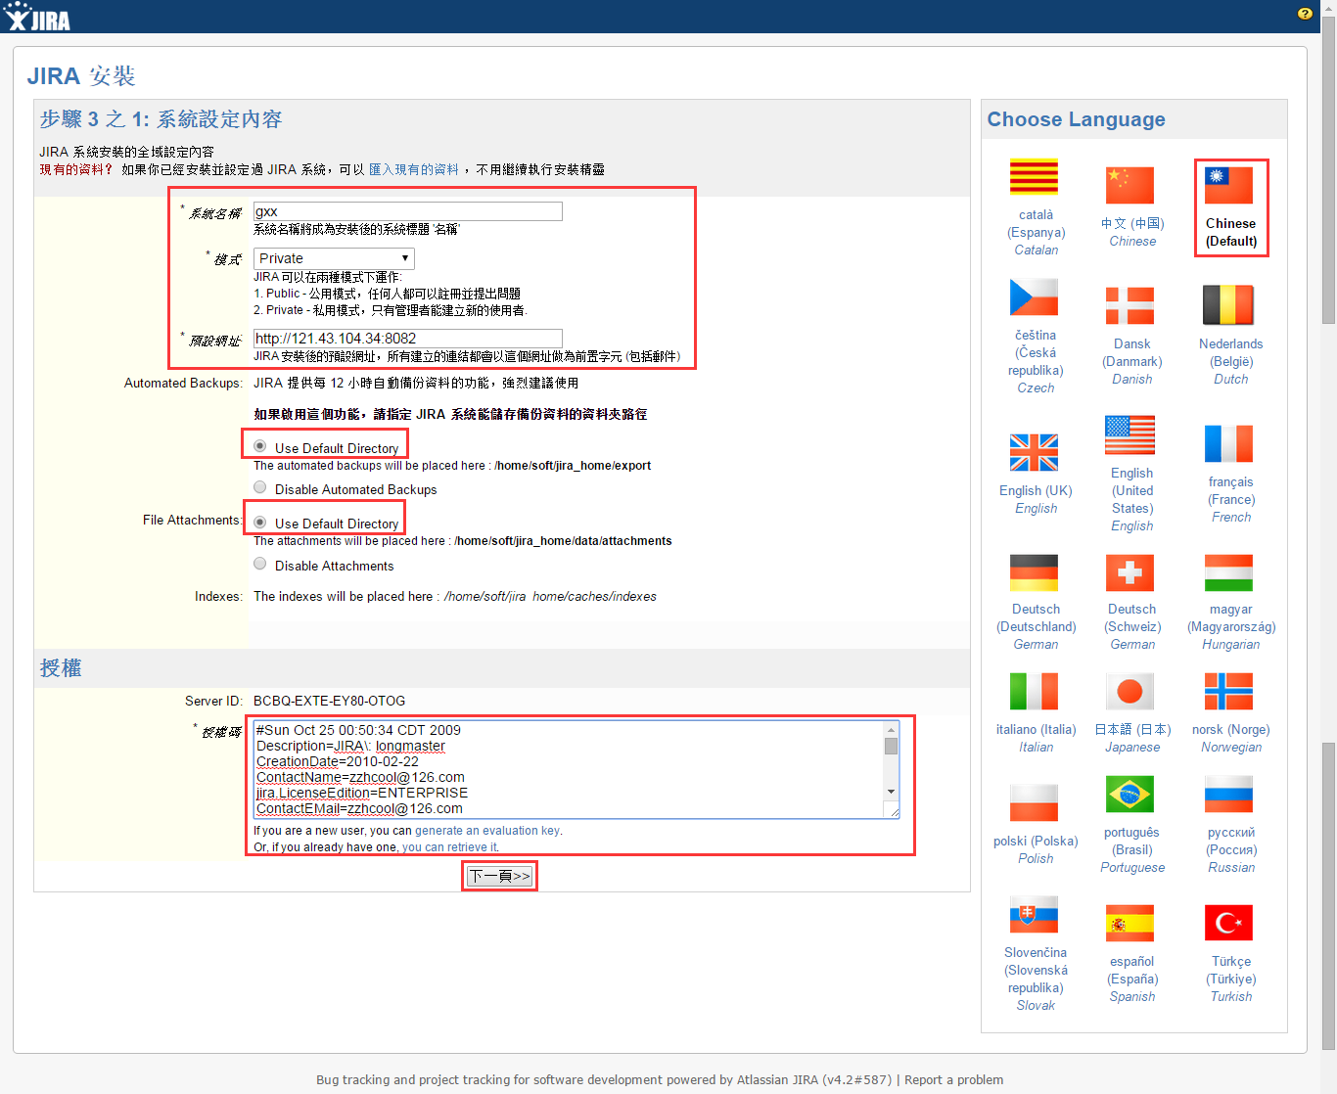This screenshot has height=1094, width=1337.
Task: Choose the English (UK) flag
Action: tap(1035, 453)
